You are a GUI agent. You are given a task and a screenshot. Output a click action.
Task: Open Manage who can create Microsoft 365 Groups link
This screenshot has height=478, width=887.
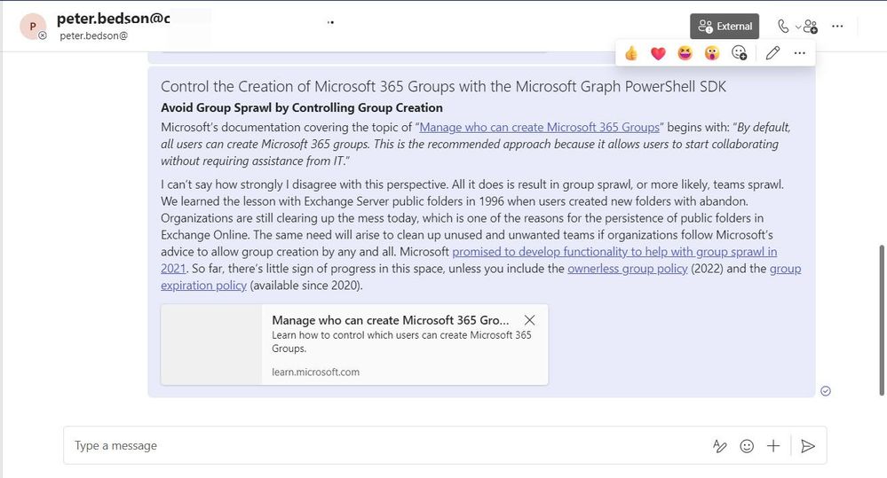(539, 127)
